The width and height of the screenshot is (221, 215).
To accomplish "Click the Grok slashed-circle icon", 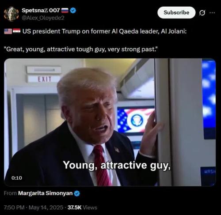I will (202, 13).
